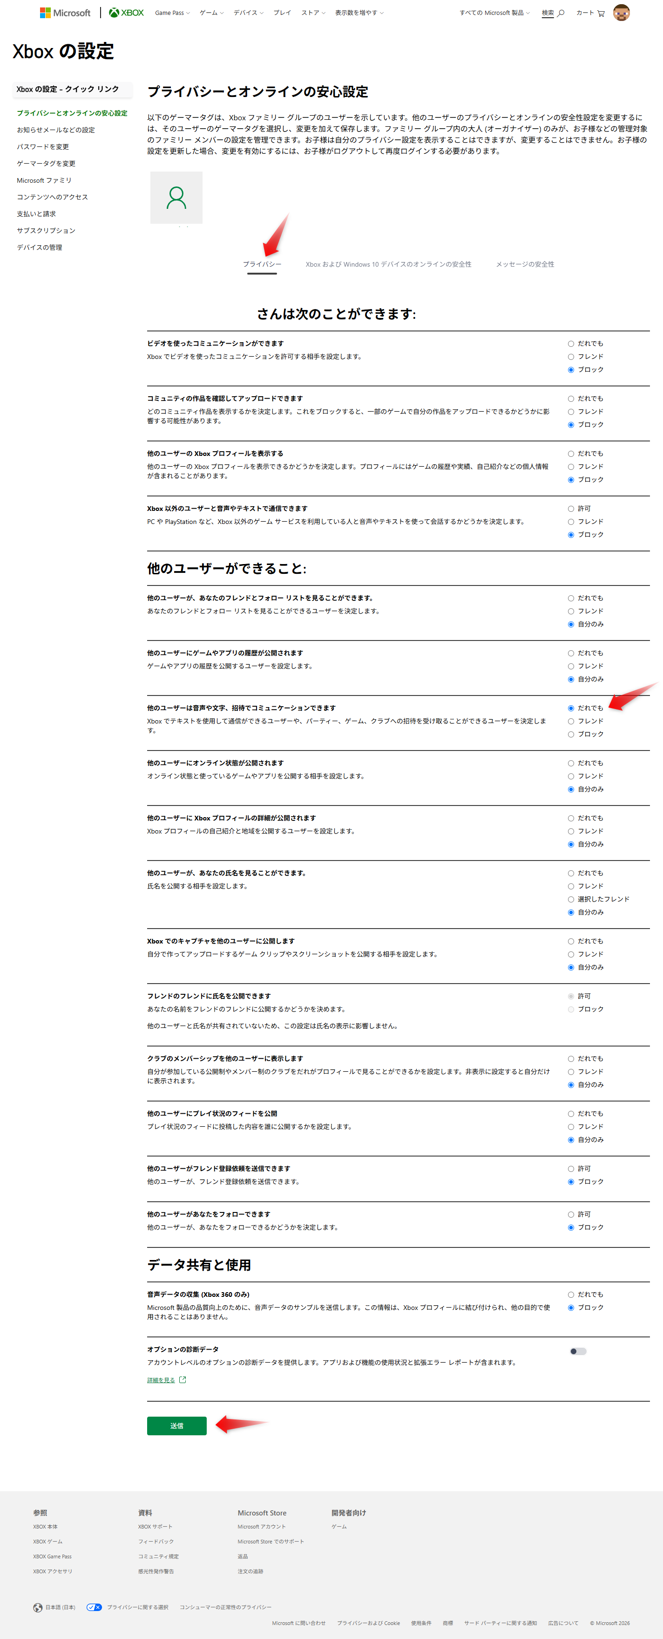This screenshot has height=1639, width=663.
Task: Select 許可 for other users following you
Action: coord(571,1215)
